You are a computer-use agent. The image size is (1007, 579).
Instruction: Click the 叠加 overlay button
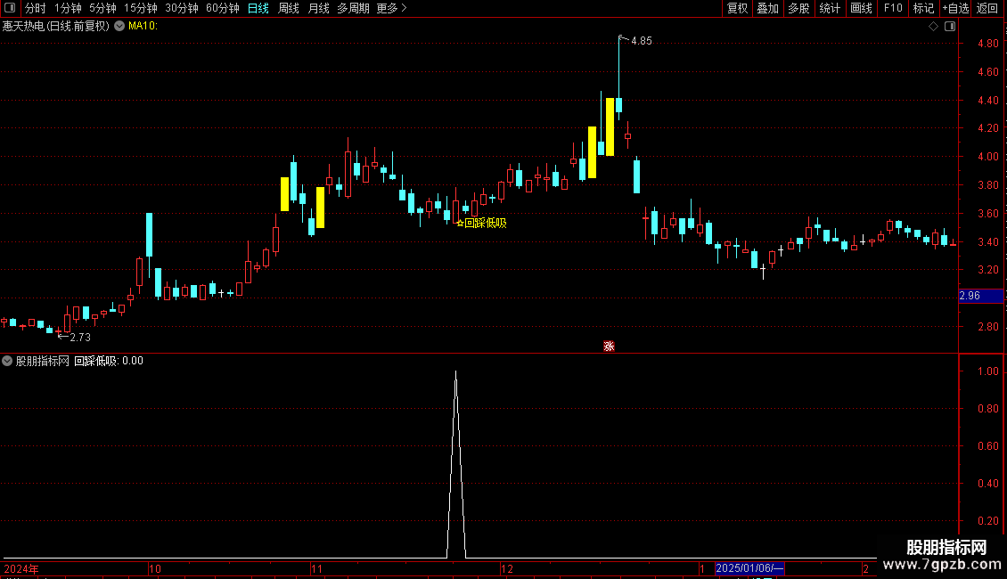(x=767, y=8)
